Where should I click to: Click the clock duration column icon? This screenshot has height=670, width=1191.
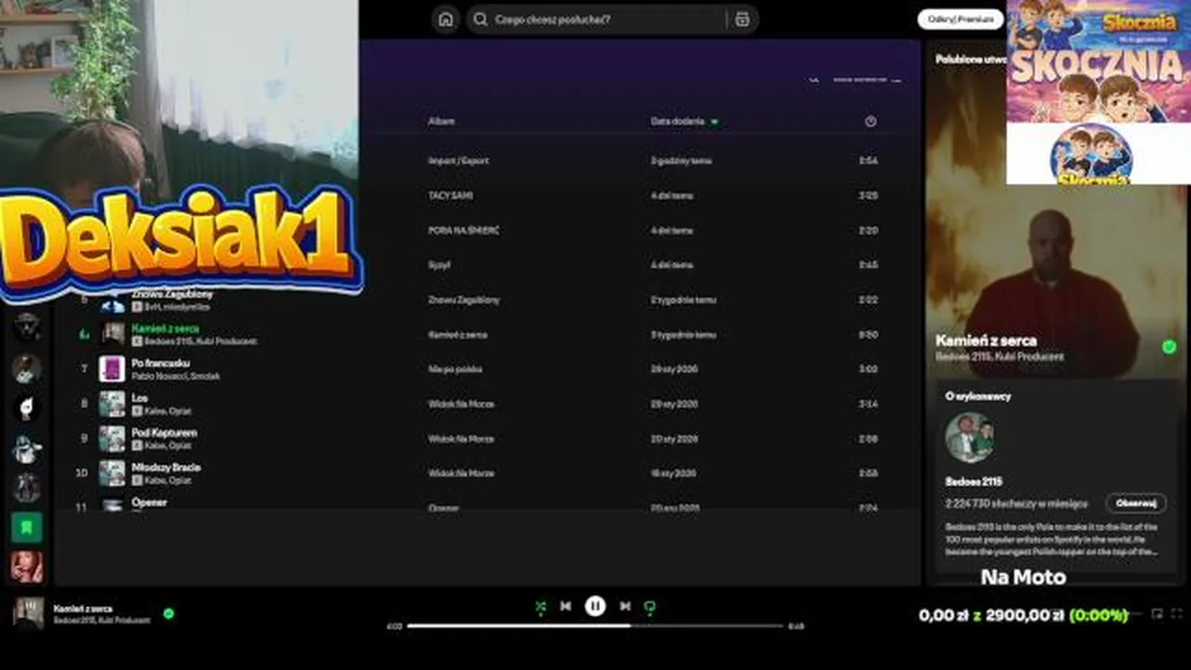[870, 121]
